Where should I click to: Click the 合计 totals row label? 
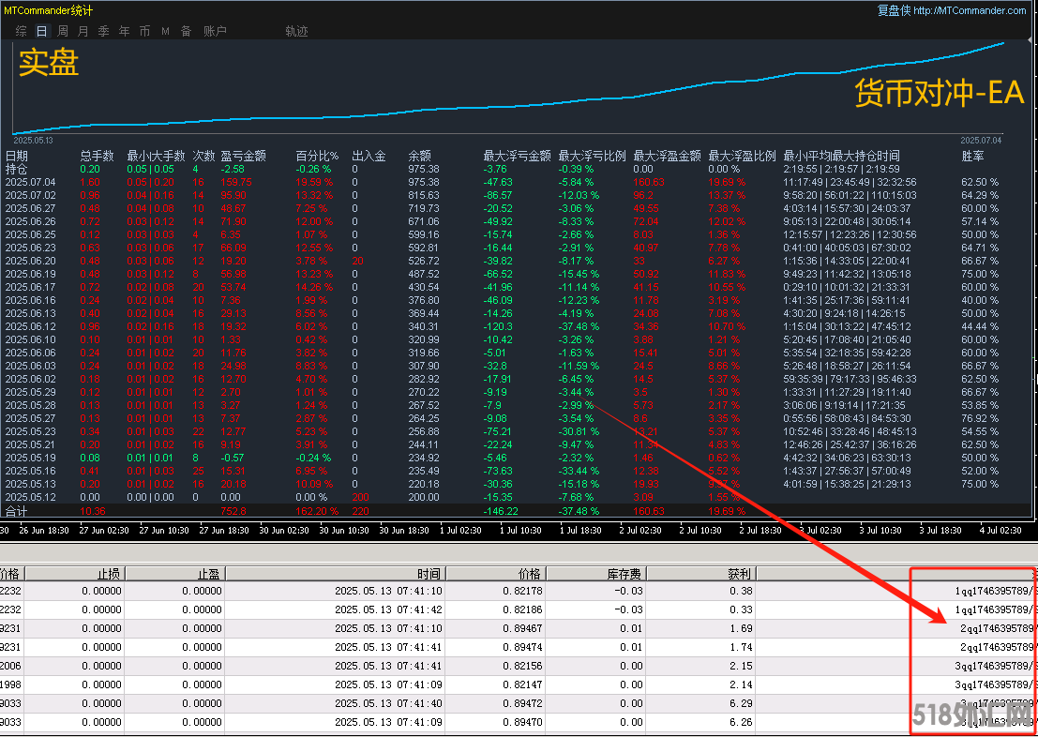[x=17, y=511]
